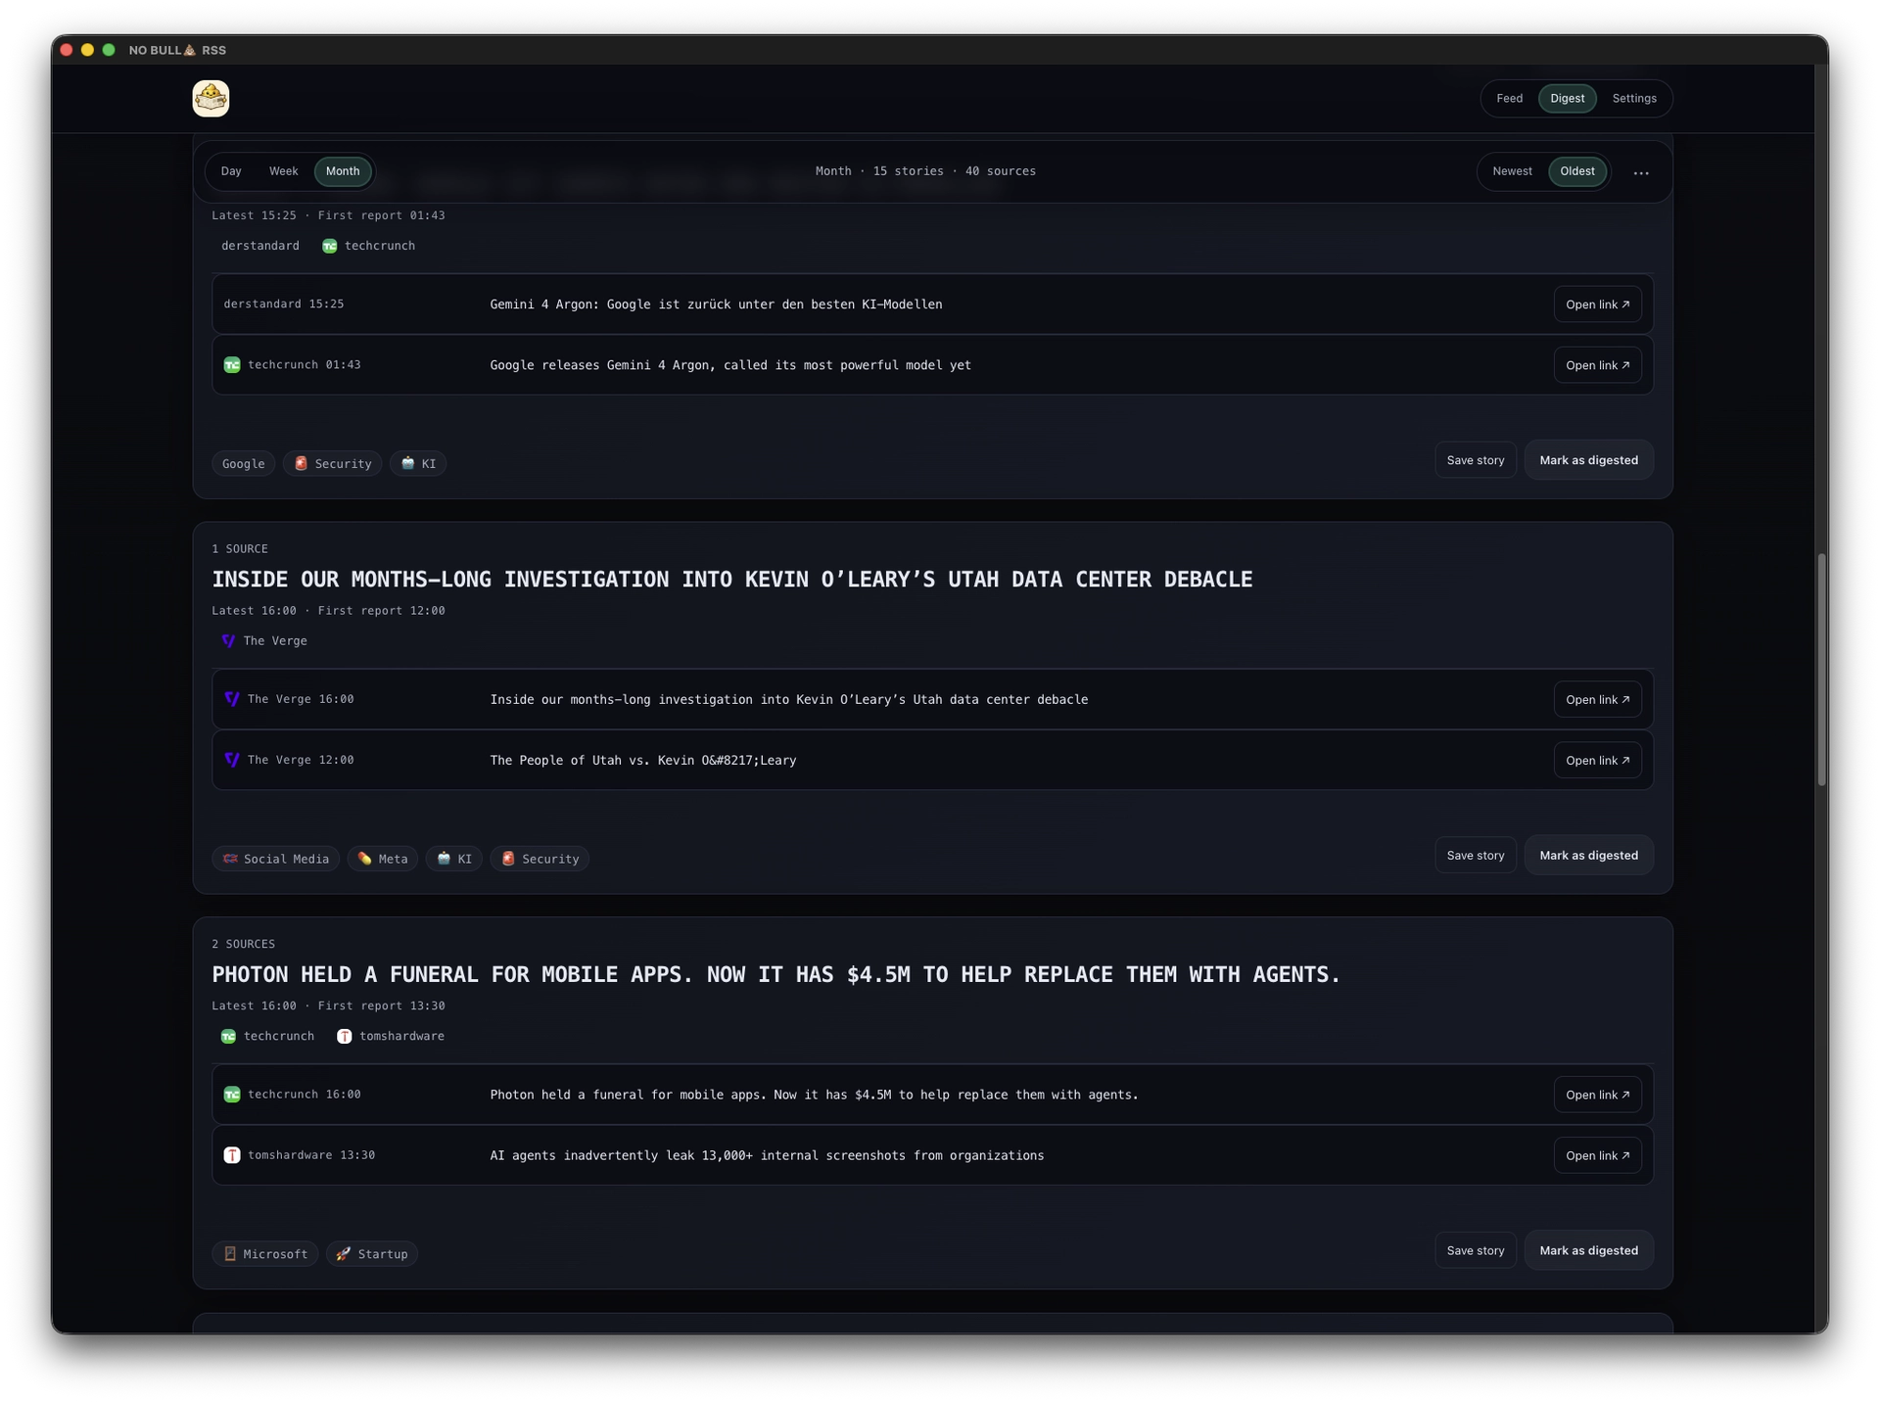Select the Microsoft tag chip
1880x1402 pixels.
[x=264, y=1254]
